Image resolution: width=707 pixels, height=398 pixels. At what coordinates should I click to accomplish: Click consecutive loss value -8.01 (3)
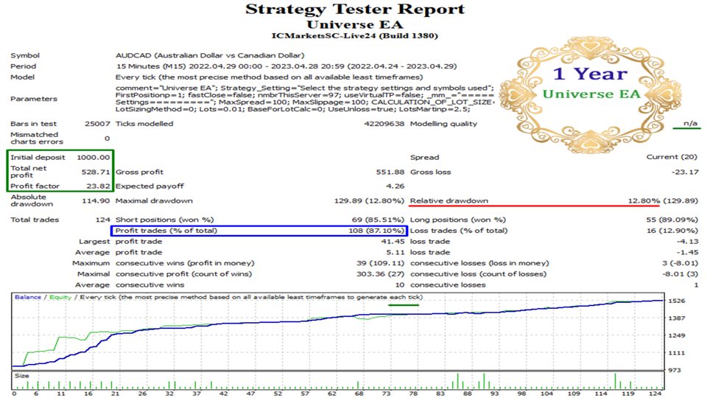click(x=680, y=274)
